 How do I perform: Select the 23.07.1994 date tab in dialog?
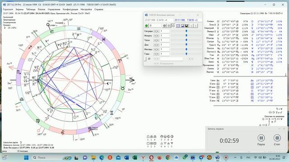pos(158,20)
